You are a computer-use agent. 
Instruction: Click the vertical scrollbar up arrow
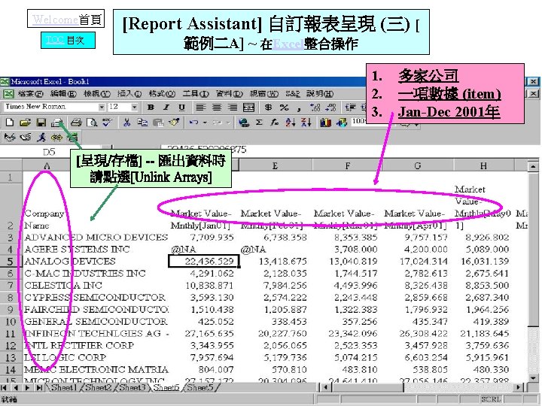[x=533, y=167]
